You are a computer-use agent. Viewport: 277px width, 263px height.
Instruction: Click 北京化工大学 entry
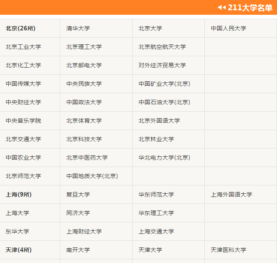tap(23, 65)
